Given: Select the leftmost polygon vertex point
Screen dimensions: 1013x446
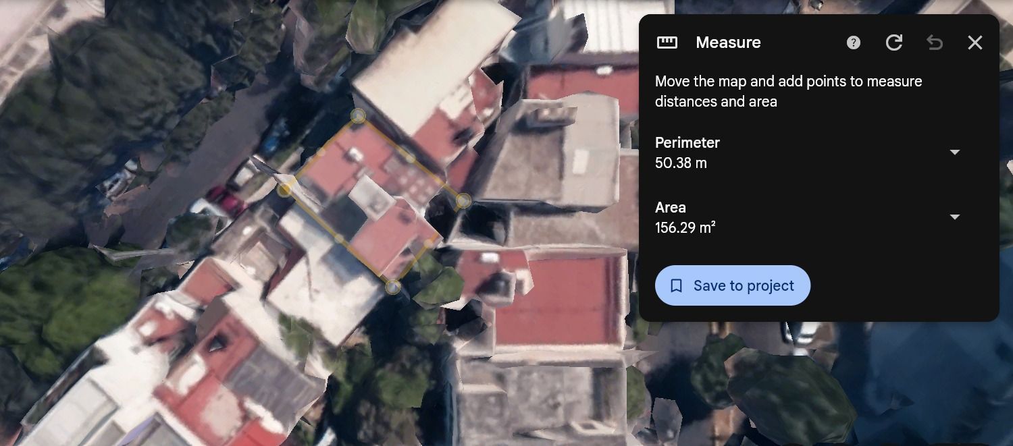Looking at the screenshot, I should 285,190.
